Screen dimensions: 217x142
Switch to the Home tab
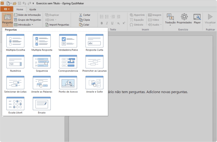(x=20, y=9)
